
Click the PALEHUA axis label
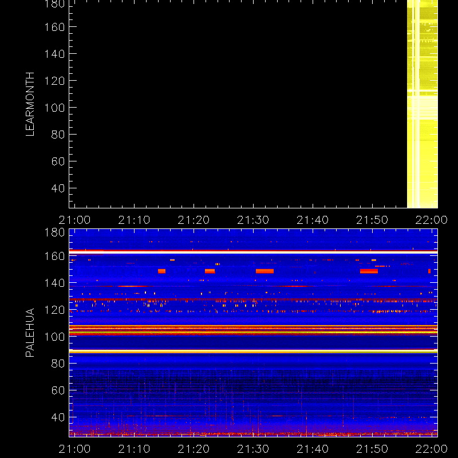point(30,333)
